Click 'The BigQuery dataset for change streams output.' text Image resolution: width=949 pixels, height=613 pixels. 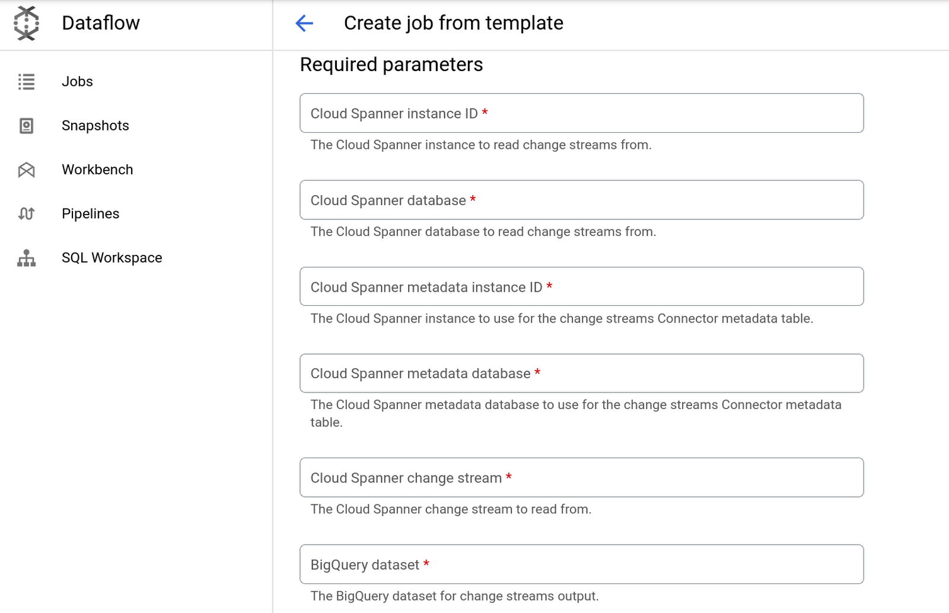click(455, 596)
